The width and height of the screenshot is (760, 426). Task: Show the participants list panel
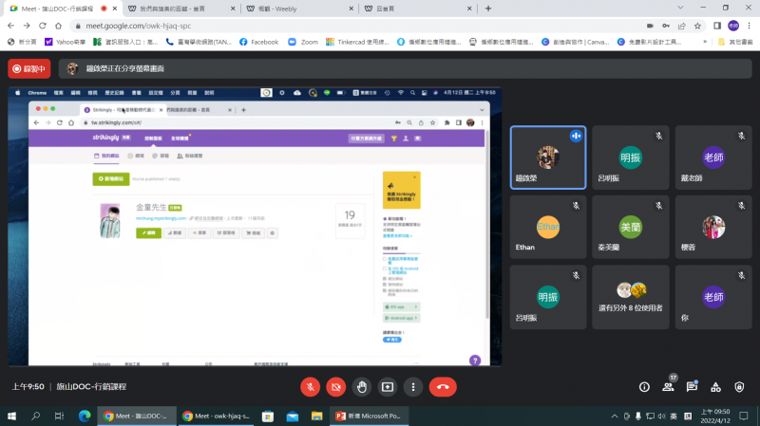[x=669, y=387]
